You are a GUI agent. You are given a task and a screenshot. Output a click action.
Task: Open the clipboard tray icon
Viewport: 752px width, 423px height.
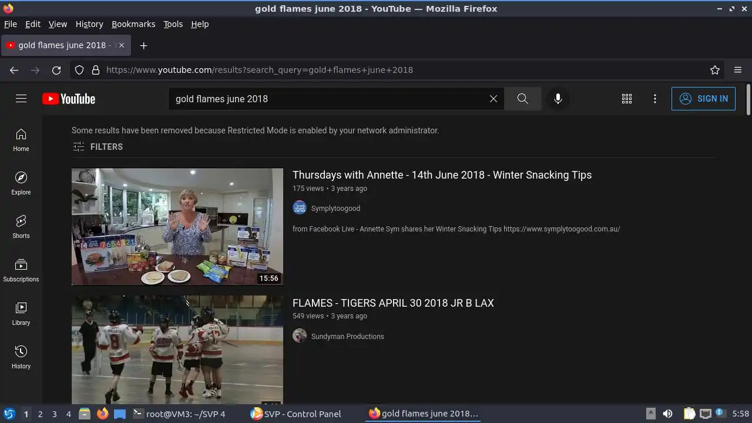click(x=689, y=414)
